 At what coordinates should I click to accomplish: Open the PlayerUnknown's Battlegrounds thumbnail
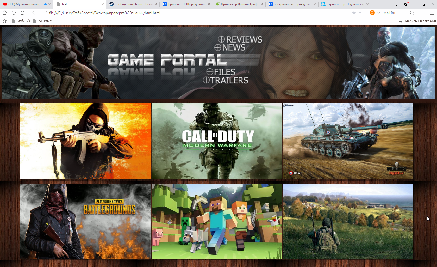tap(85, 221)
